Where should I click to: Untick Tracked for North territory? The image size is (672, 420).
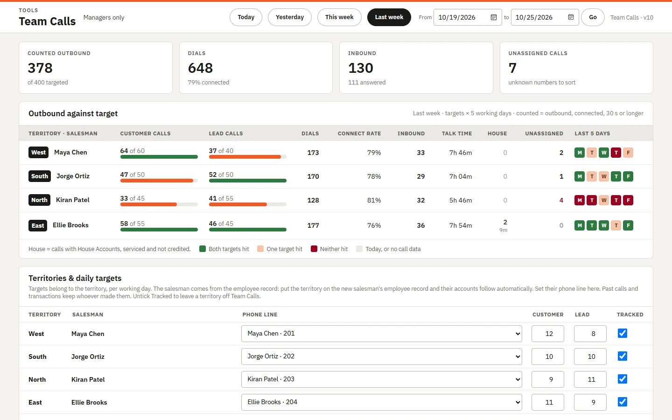coord(622,379)
